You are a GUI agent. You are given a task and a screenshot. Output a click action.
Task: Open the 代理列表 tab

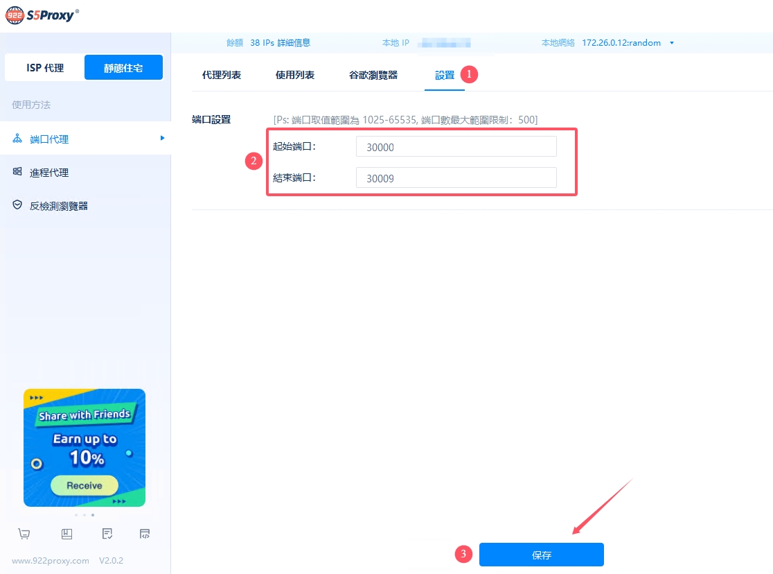click(222, 75)
